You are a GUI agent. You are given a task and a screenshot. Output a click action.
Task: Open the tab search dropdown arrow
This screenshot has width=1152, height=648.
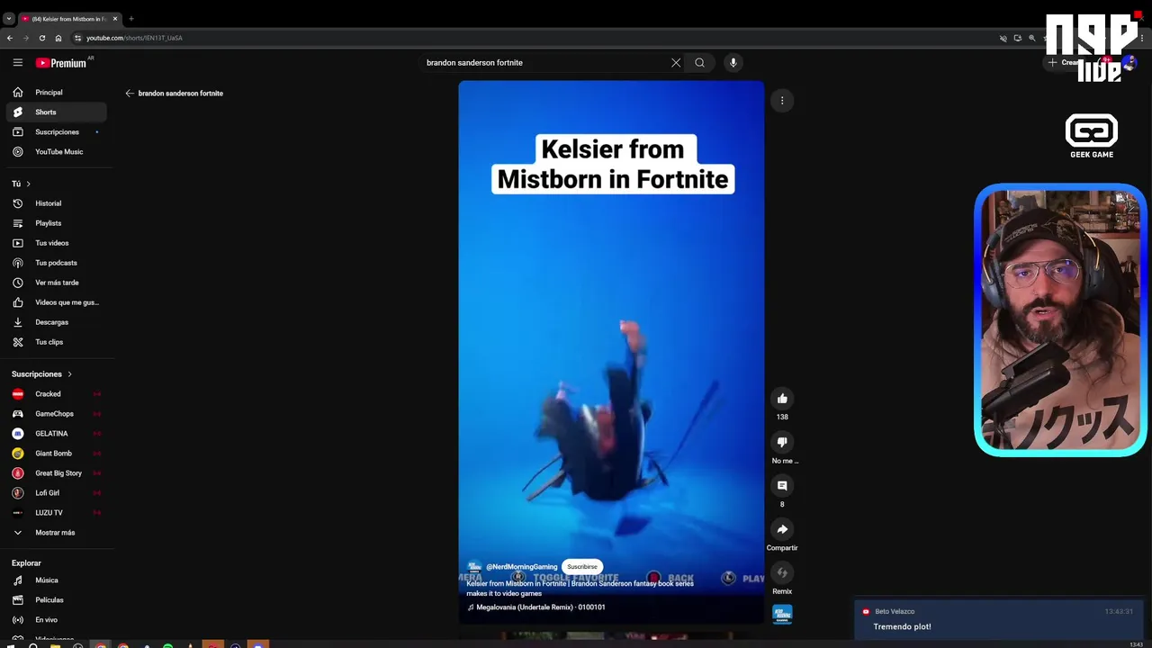pyautogui.click(x=9, y=19)
